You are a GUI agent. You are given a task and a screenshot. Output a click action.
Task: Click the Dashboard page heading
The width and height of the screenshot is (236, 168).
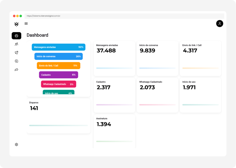click(37, 35)
